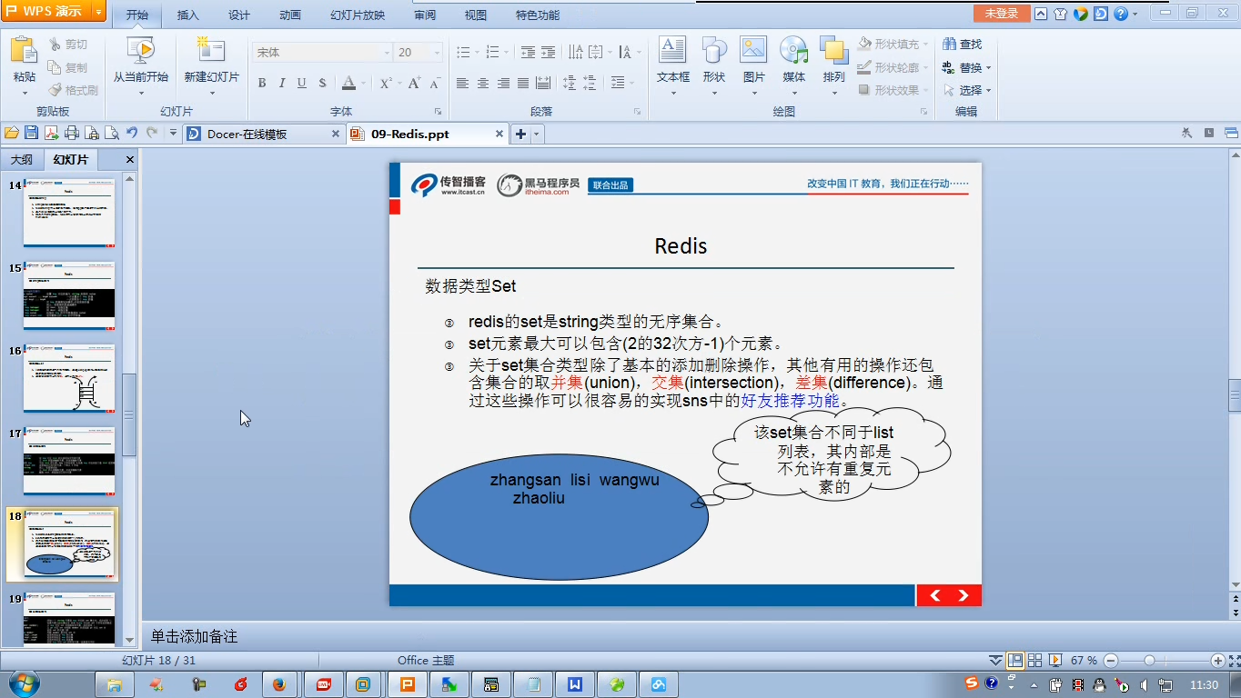Viewport: 1241px width, 698px height.
Task: Undo the last action
Action: click(132, 133)
